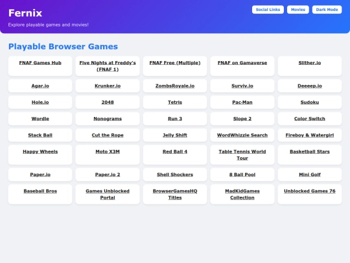
Task: Open the 8 Ball Pool game
Action: point(242,175)
